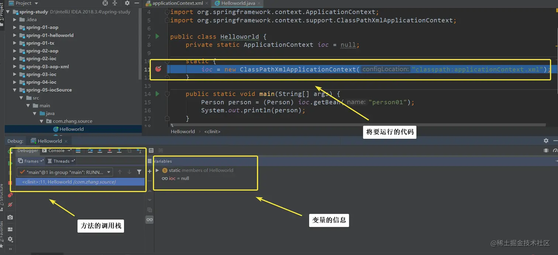Screen dimensions: 558x255
Task: Click the Resume Program green arrow
Action: tap(10, 163)
